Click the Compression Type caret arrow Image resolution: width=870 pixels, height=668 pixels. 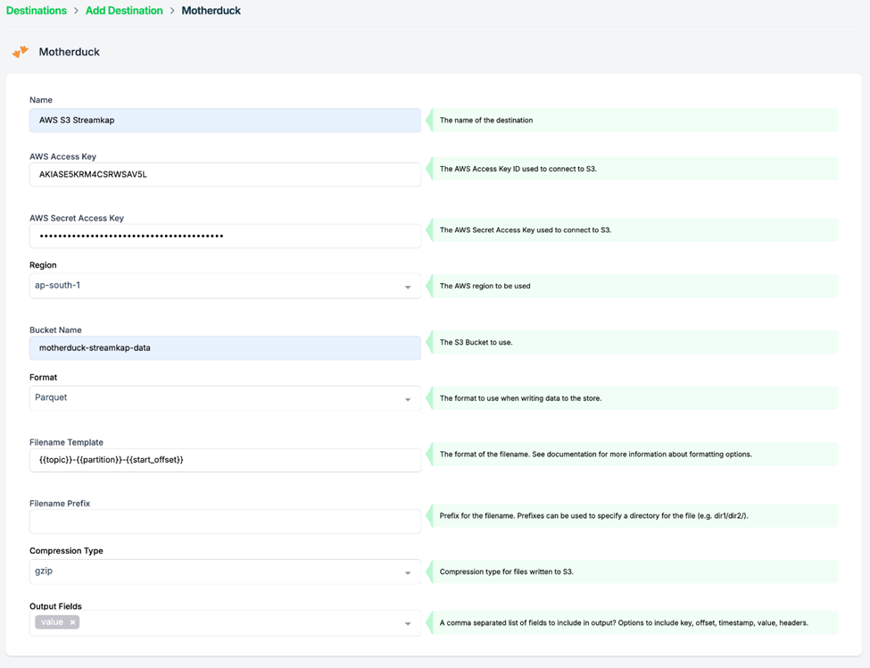pyautogui.click(x=408, y=572)
